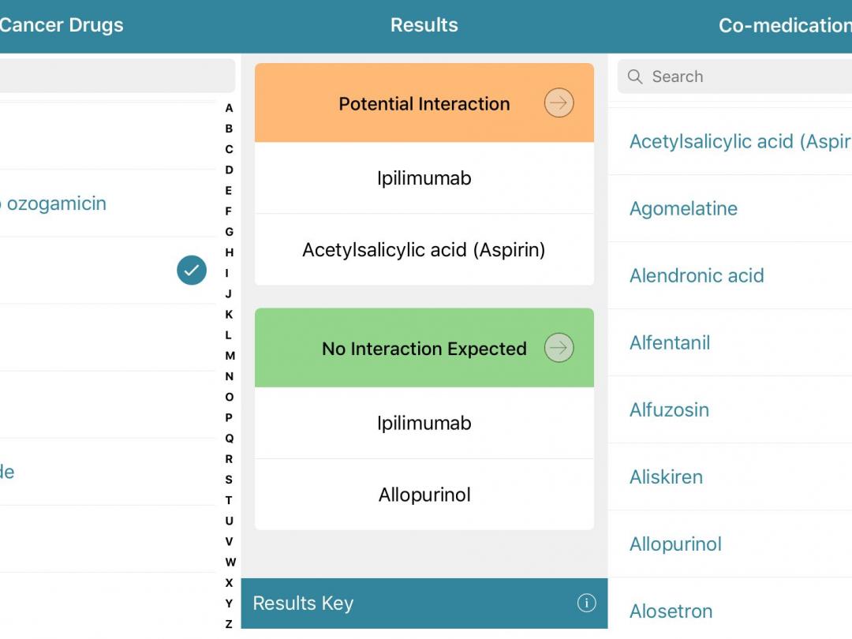Image resolution: width=852 pixels, height=639 pixels.
Task: Open Potential Interaction details arrow
Action: [x=559, y=103]
